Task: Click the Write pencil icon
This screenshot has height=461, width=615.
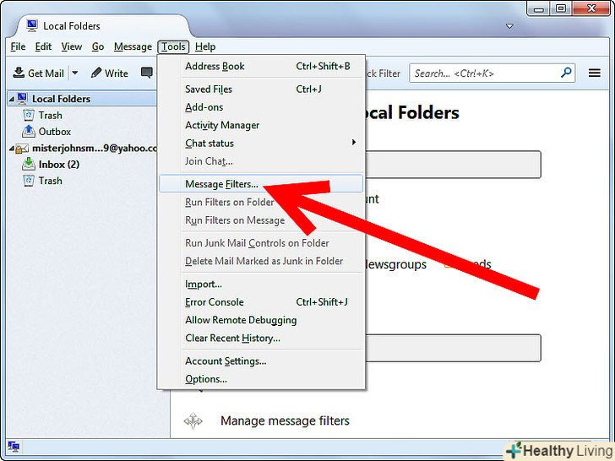Action: 95,73
